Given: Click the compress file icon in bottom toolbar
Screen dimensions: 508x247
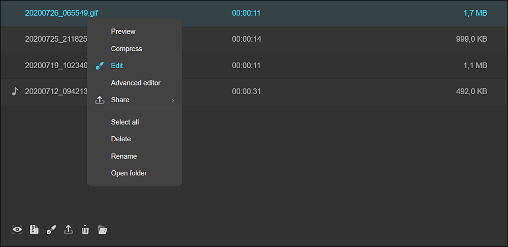Looking at the screenshot, I should pos(34,230).
